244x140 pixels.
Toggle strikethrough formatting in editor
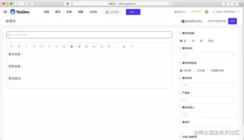(x=56, y=47)
